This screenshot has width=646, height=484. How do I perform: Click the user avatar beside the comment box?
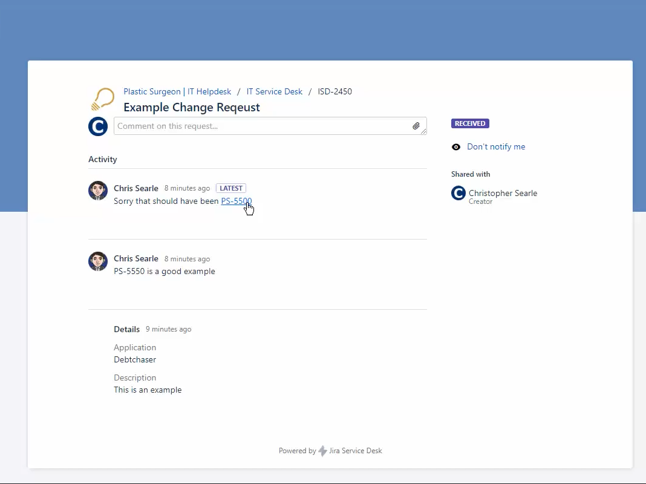(98, 126)
